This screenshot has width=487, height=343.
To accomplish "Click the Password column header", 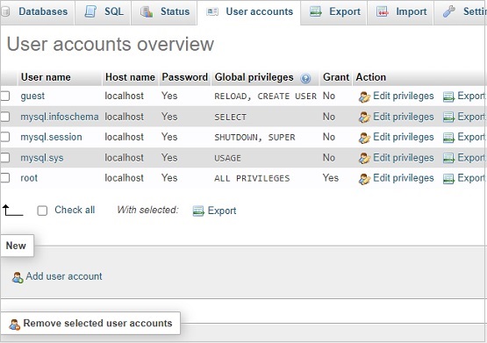I will coord(185,77).
